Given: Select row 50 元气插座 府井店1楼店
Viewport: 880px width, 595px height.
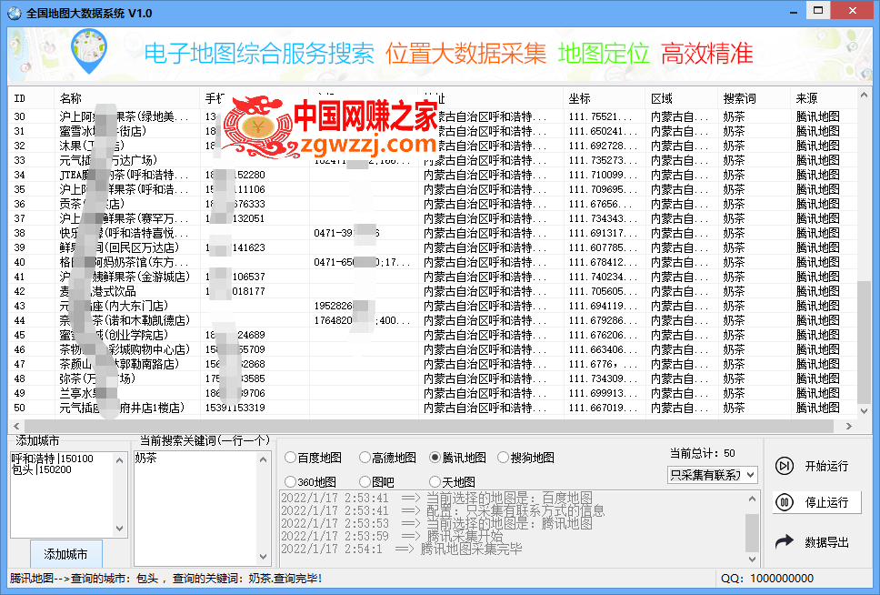Looking at the screenshot, I should click(432, 408).
